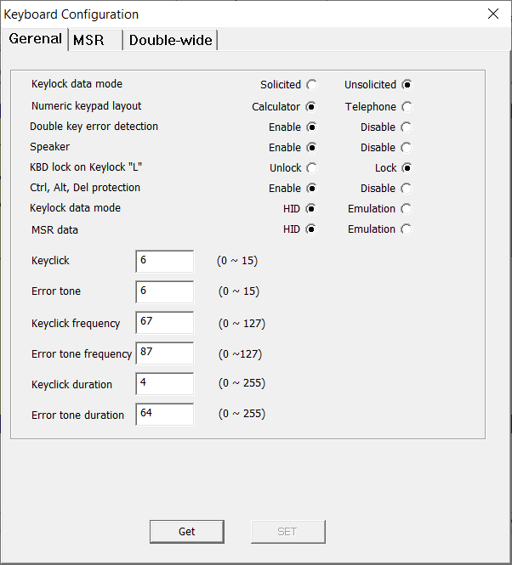Screen dimensions: 512x565
Task: Select Calculator numeric keypad layout
Action: click(x=311, y=107)
